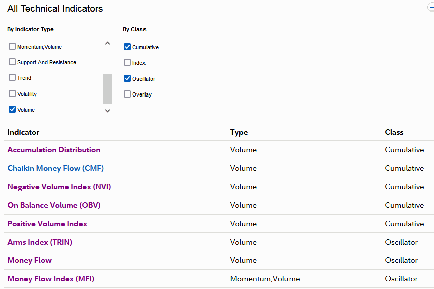This screenshot has height=289, width=434.
Task: Open Chaikin Money Flow (CMF) link
Action: pos(55,168)
